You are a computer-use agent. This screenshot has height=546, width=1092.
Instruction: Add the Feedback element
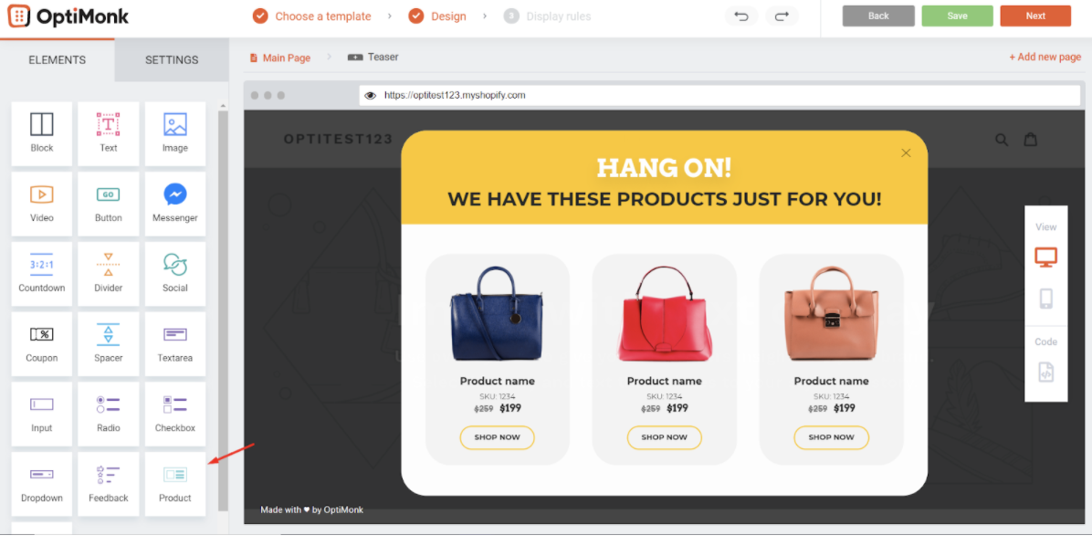(108, 484)
